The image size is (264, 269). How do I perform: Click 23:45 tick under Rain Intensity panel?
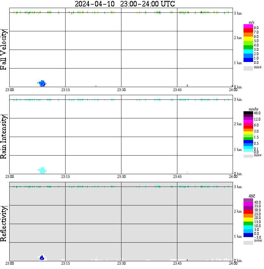pyautogui.click(x=177, y=177)
